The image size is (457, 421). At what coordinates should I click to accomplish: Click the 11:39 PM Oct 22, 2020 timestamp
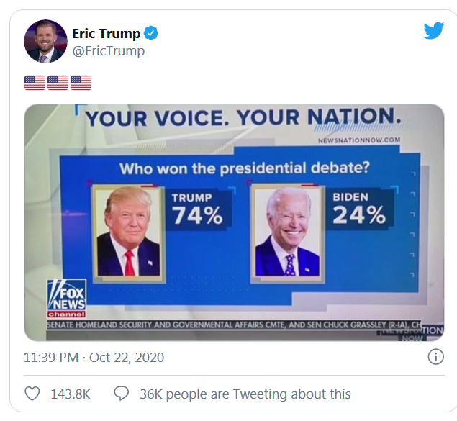click(x=94, y=357)
